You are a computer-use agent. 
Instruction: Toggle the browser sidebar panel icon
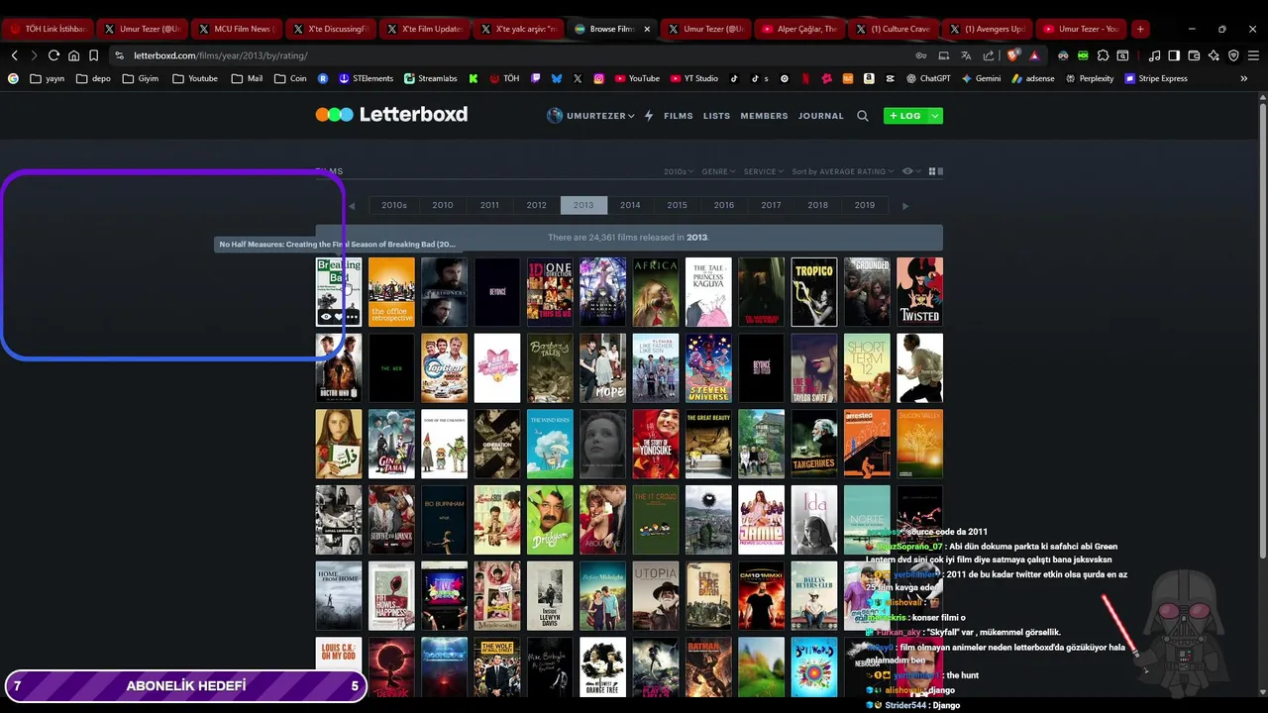pos(1174,55)
